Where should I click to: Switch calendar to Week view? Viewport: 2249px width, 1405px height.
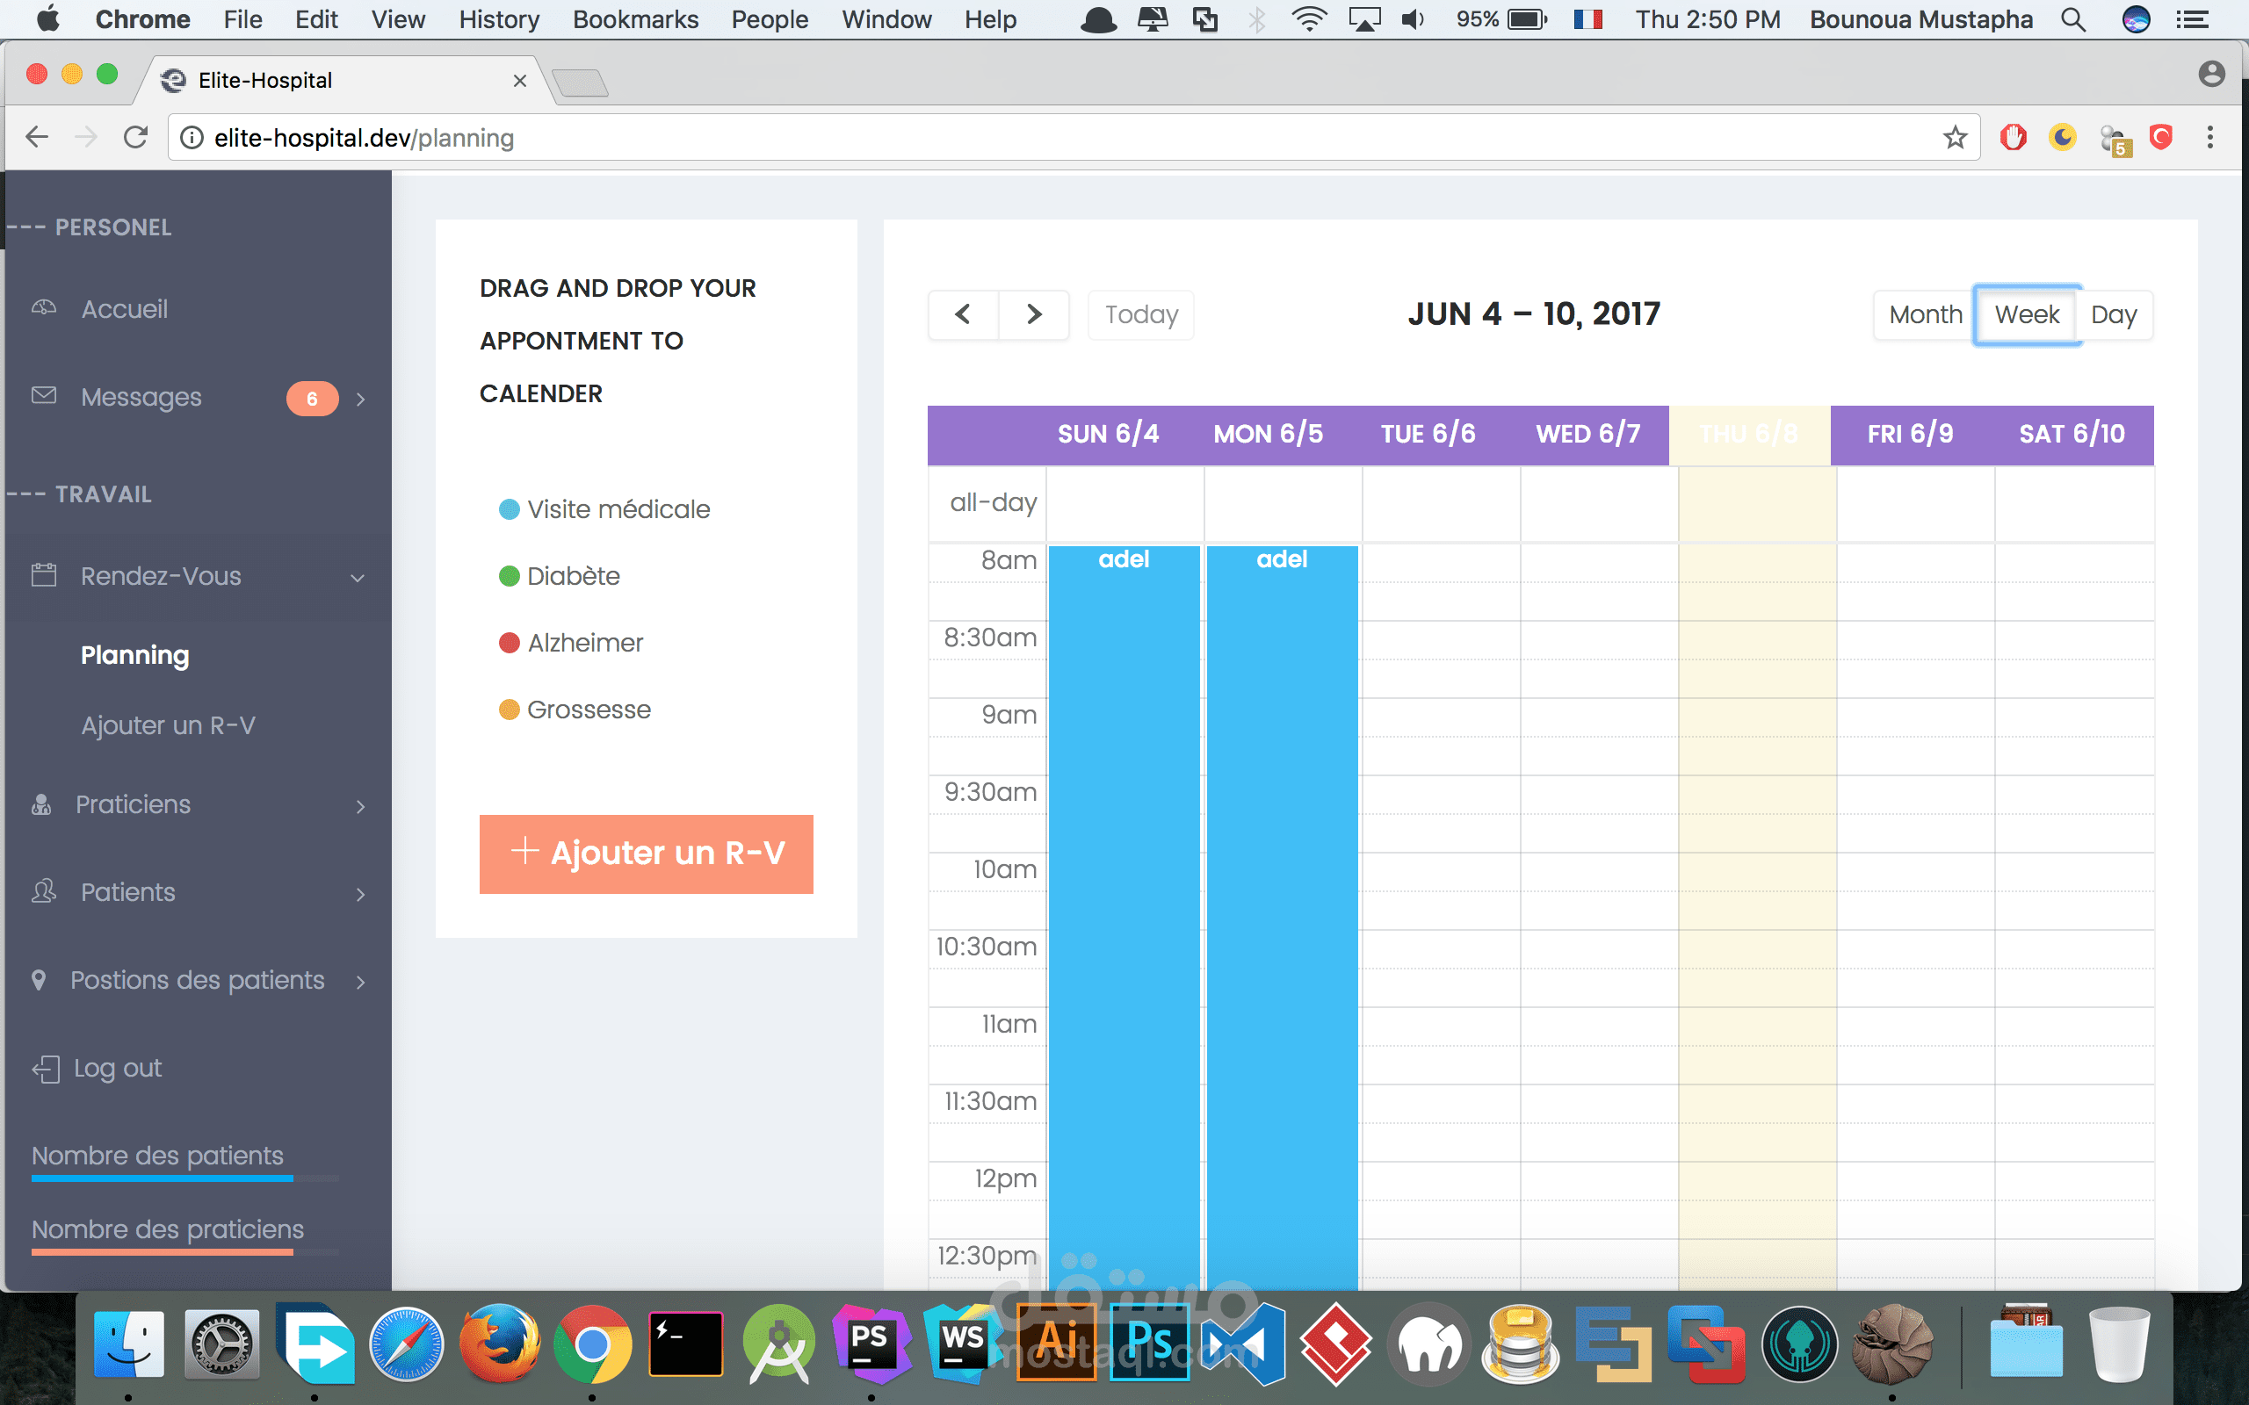[x=2027, y=314]
